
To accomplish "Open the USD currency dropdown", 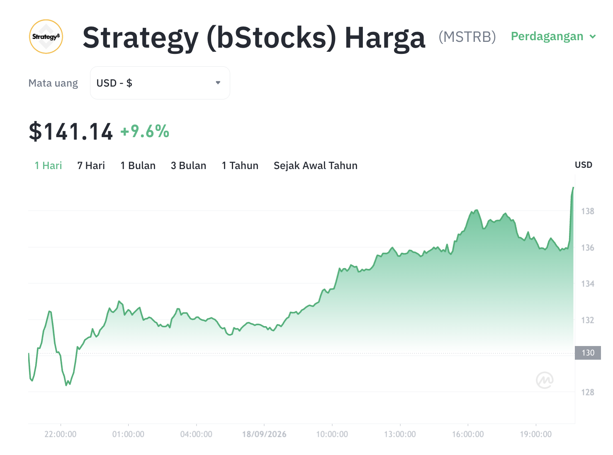I will tap(160, 83).
